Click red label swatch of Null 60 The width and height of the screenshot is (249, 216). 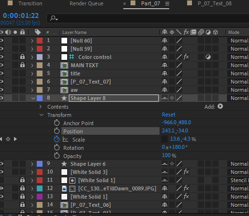click(40, 41)
